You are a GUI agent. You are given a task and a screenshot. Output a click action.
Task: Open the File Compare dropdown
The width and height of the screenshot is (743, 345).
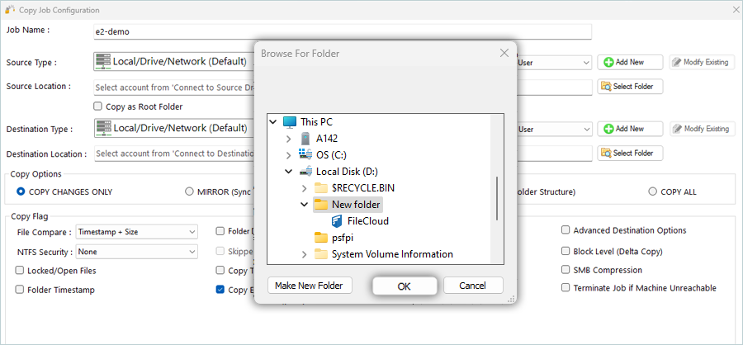[135, 232]
